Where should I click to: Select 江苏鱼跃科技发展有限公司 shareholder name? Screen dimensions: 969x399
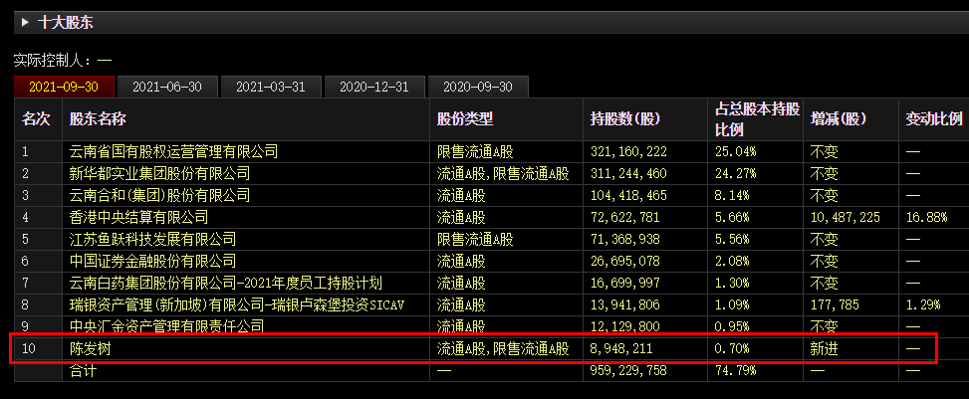point(152,239)
